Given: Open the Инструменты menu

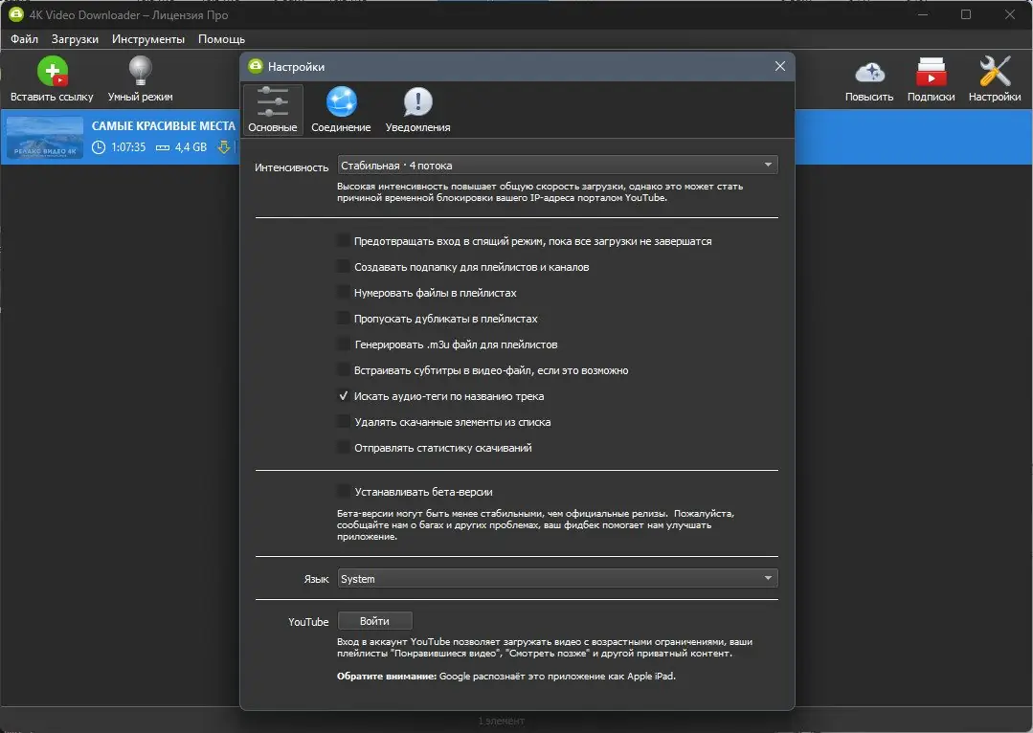Looking at the screenshot, I should (148, 39).
